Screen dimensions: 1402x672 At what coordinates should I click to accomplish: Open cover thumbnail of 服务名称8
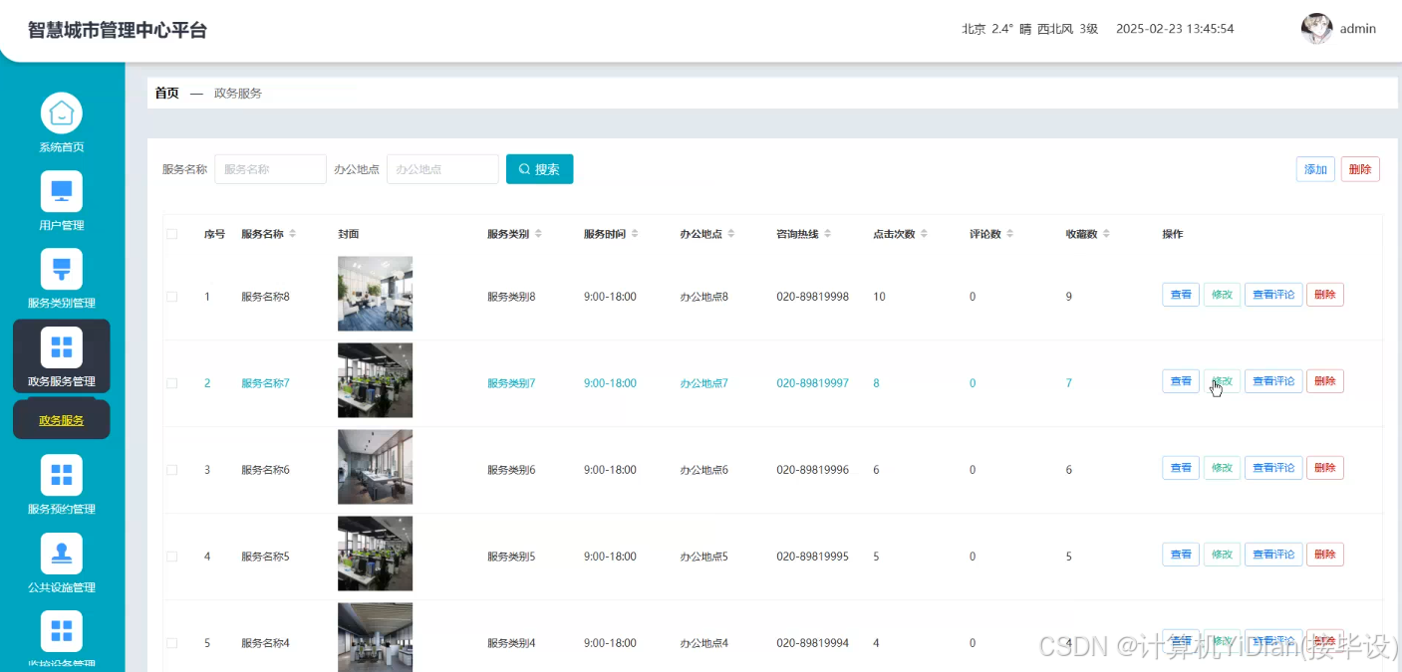(375, 294)
